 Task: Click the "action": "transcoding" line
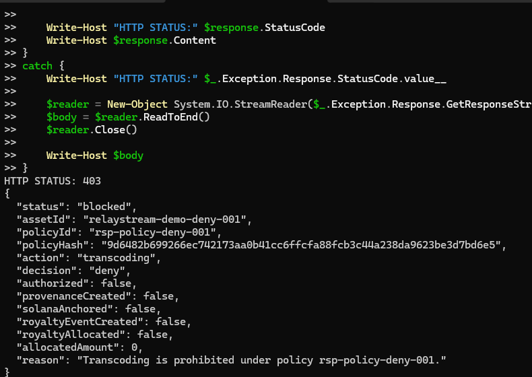(88, 258)
